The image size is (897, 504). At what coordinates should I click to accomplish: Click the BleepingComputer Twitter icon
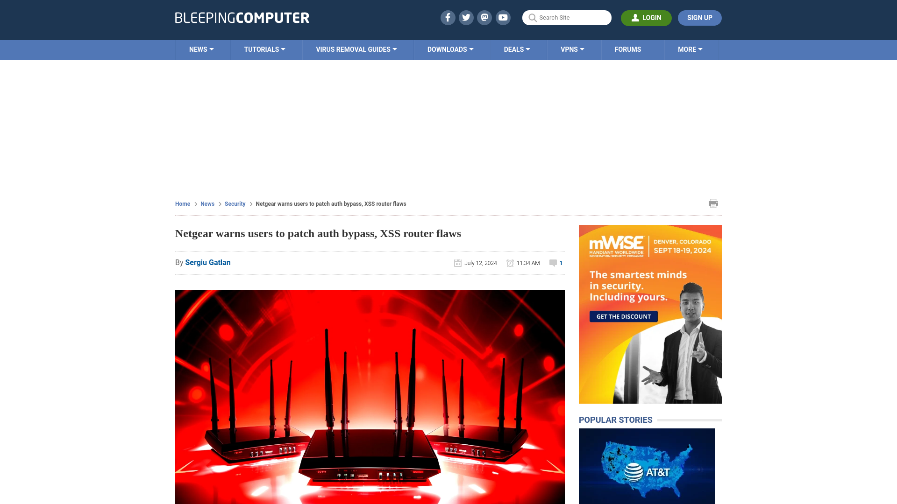pyautogui.click(x=466, y=17)
